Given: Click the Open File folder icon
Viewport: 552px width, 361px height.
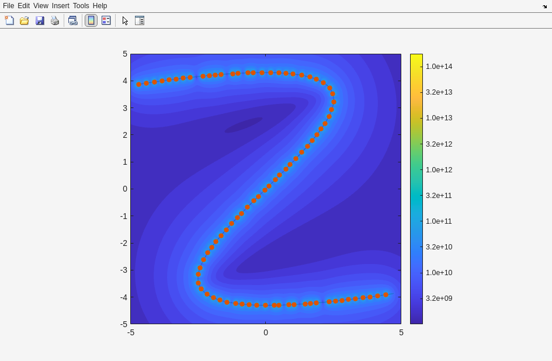Looking at the screenshot, I should [x=25, y=20].
